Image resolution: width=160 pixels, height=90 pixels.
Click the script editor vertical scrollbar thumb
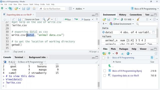[x=98, y=42]
